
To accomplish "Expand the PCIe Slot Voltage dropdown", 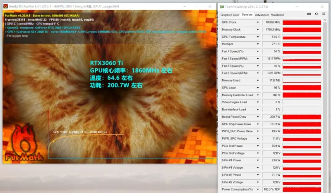I will tap(258, 153).
